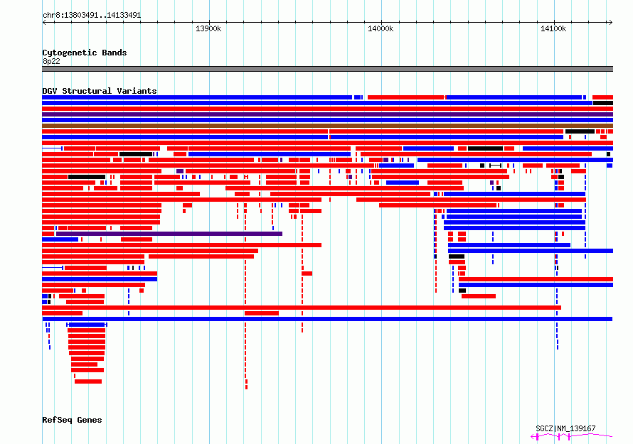Click the lowest red bar in the stacked group
The height and width of the screenshot is (444, 633).
(88, 381)
